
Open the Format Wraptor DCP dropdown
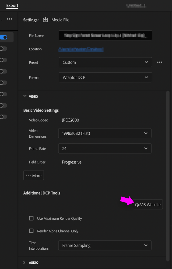click(x=105, y=78)
